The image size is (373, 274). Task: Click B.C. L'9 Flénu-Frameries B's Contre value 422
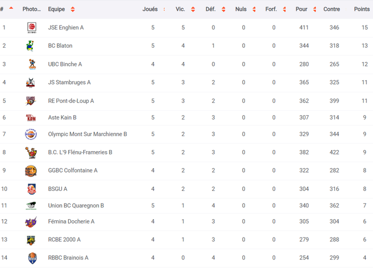click(x=334, y=152)
